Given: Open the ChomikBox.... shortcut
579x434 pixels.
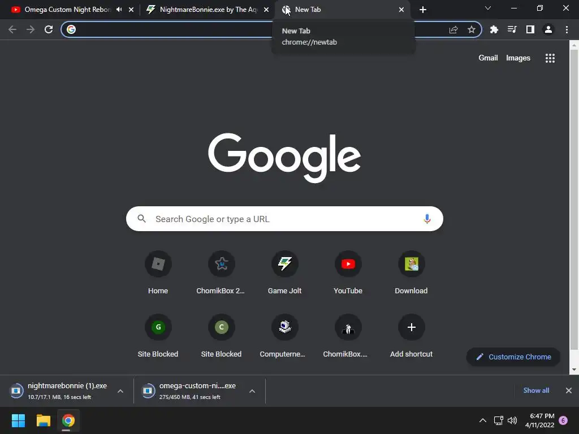Looking at the screenshot, I should pos(348,336).
